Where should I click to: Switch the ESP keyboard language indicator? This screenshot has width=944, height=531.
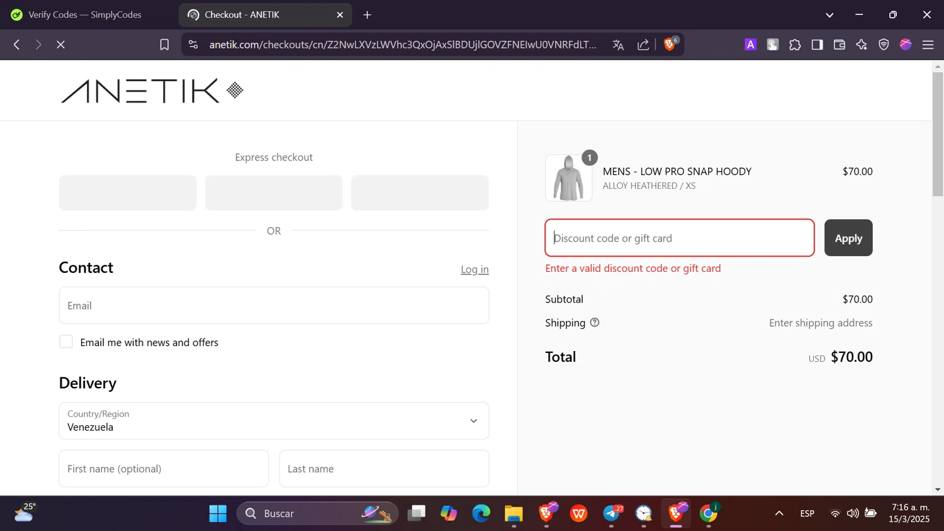coord(807,513)
